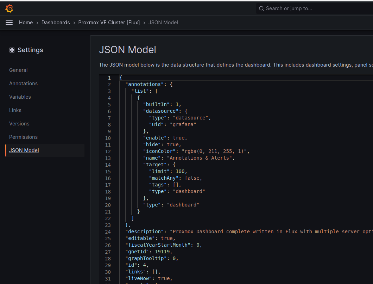This screenshot has width=373, height=284.
Task: Click "uid": "grafana" line
Action: 172,124
